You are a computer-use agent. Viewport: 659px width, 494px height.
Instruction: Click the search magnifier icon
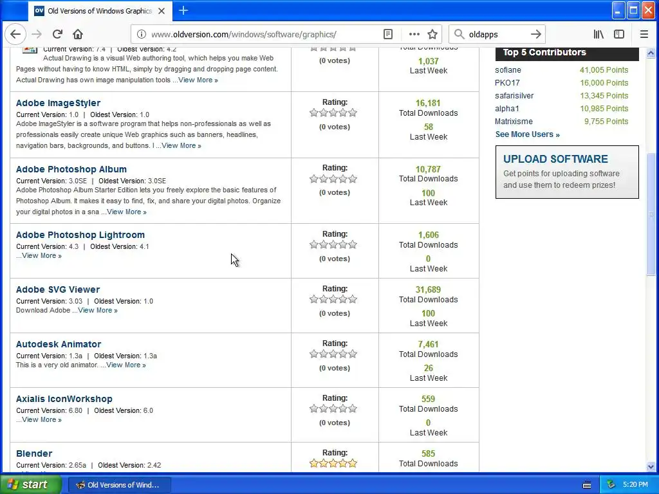[x=459, y=35]
